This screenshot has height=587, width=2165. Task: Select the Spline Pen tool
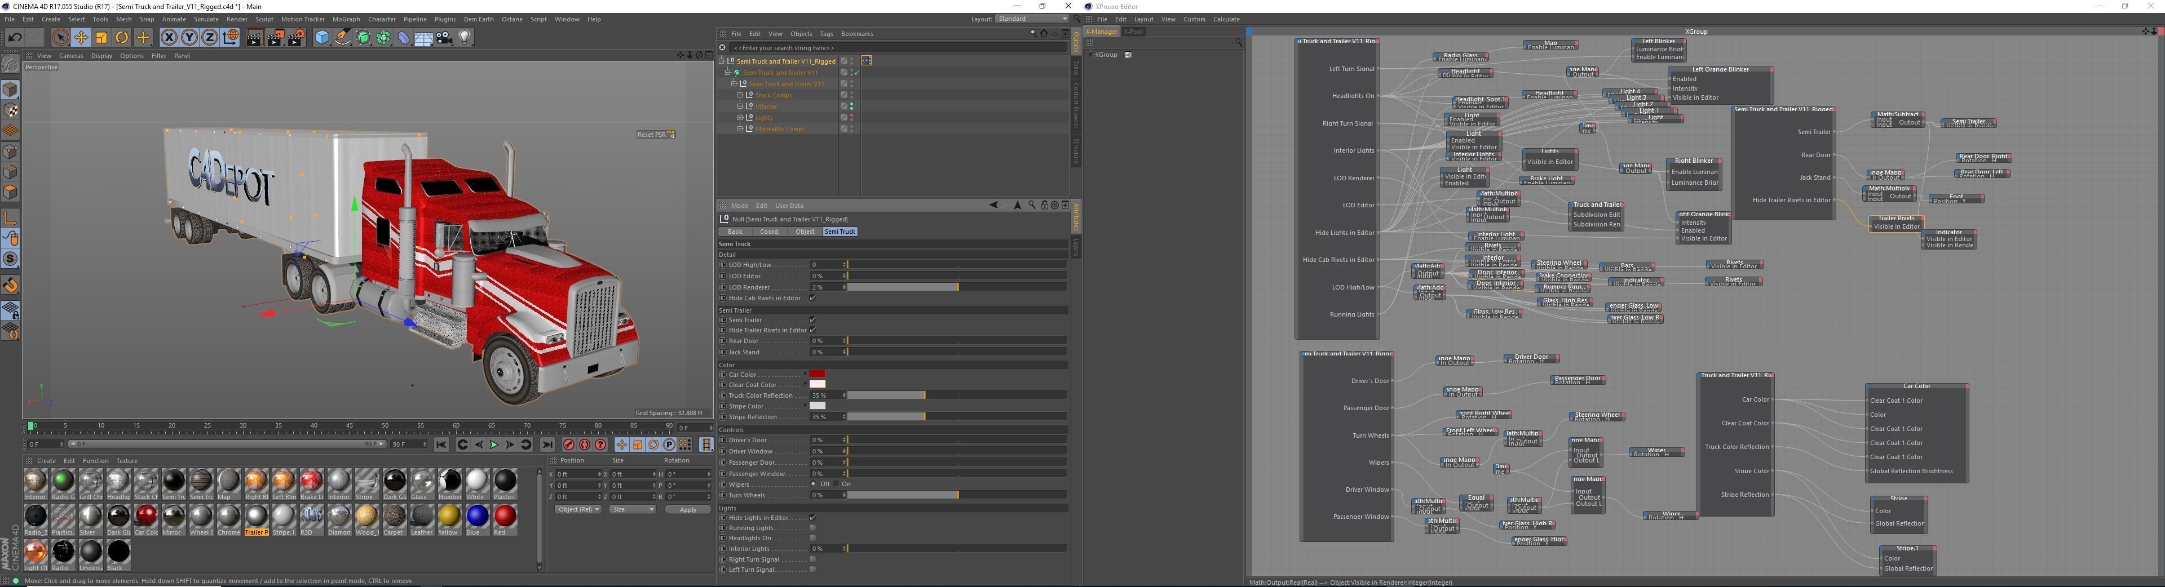(x=342, y=38)
